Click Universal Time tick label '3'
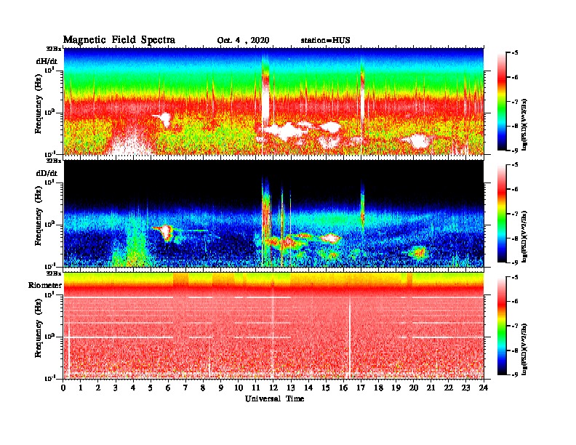This screenshot has width=576, height=445. (116, 388)
